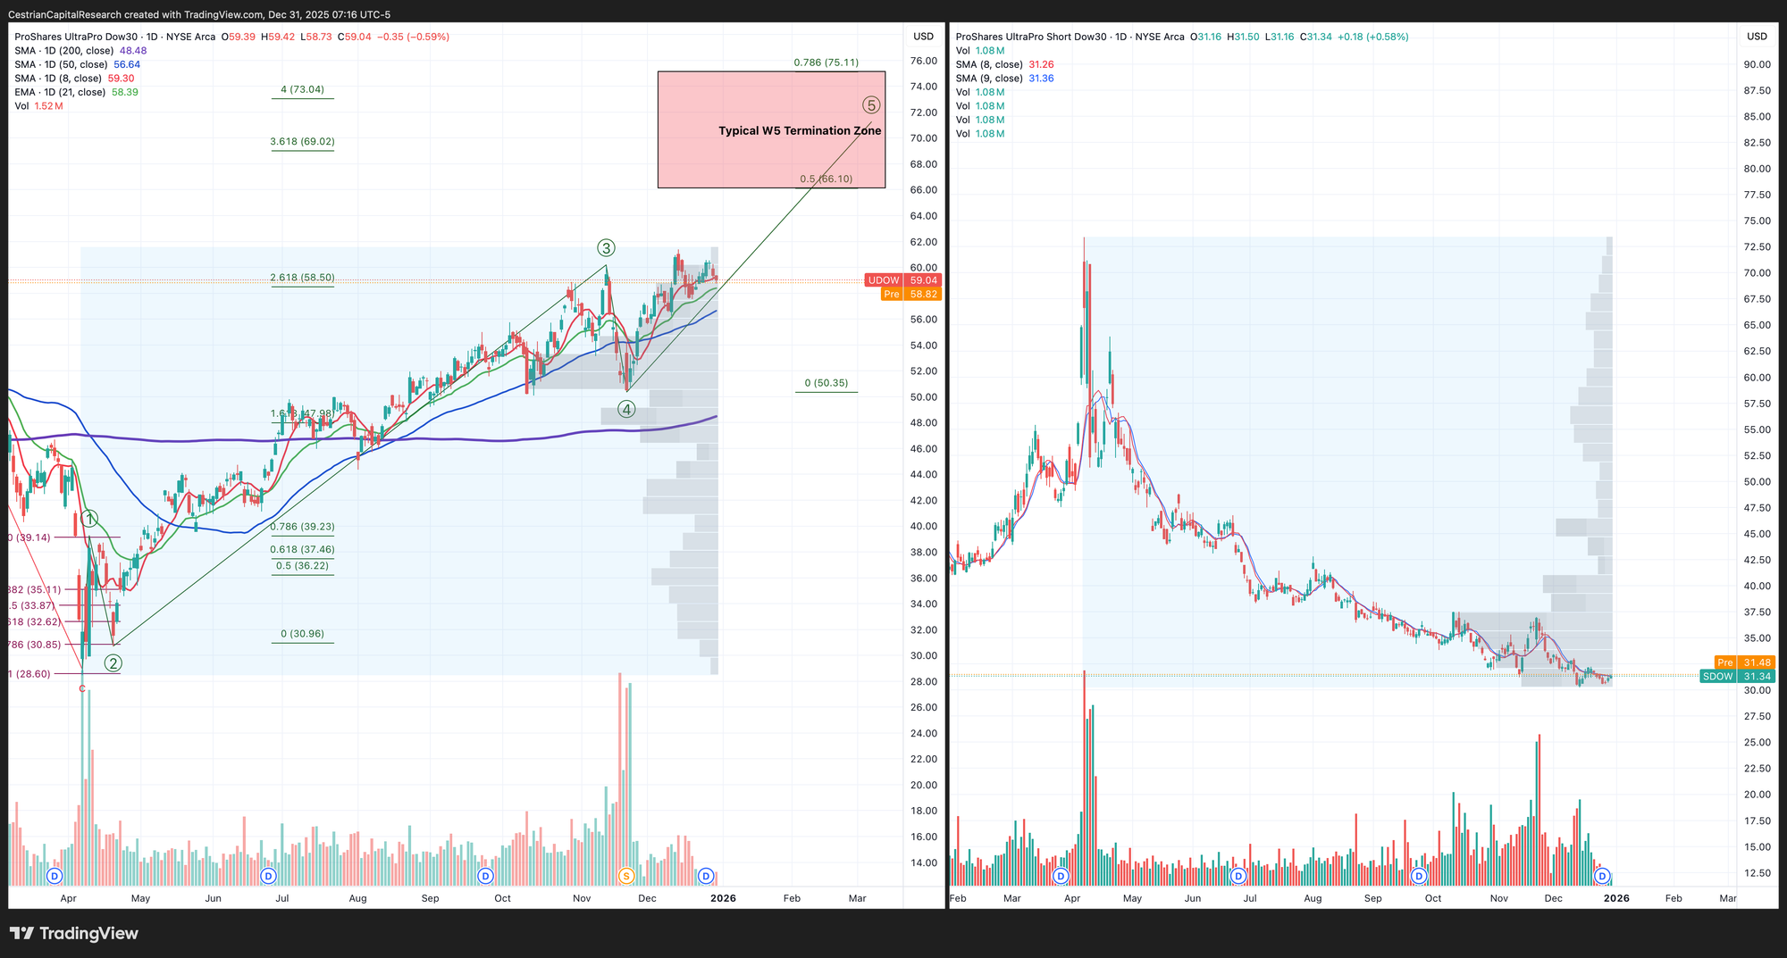Image resolution: width=1787 pixels, height=958 pixels.
Task: Click the orange S split marker on UDOW chart
Action: click(x=626, y=876)
